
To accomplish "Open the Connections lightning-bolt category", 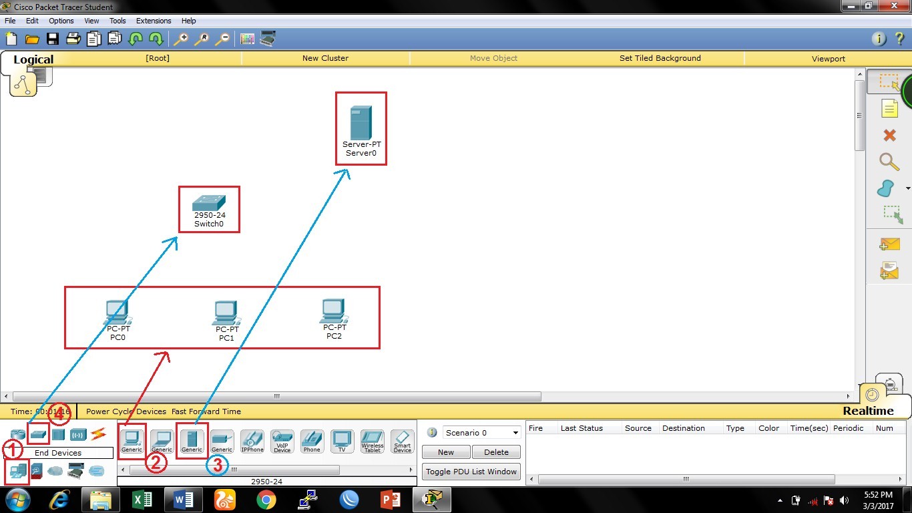I will click(x=99, y=434).
